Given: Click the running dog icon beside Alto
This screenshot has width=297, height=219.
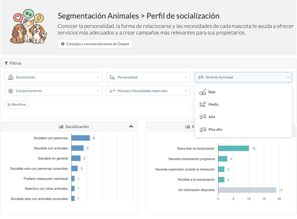Looking at the screenshot, I should pyautogui.click(x=202, y=117).
